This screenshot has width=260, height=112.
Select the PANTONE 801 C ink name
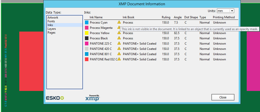tap(101, 54)
